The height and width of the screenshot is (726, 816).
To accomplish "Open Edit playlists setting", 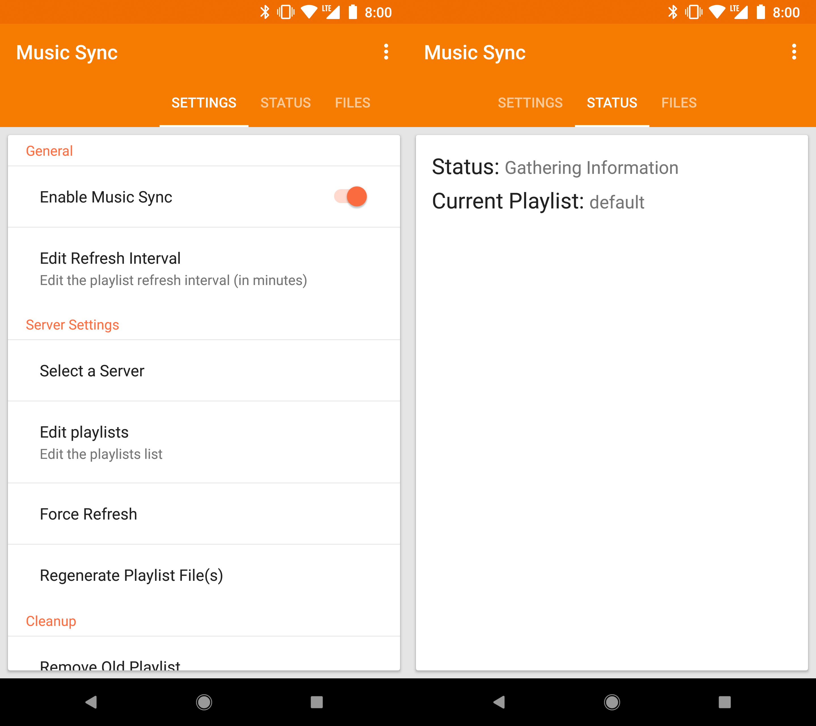I will pyautogui.click(x=204, y=442).
